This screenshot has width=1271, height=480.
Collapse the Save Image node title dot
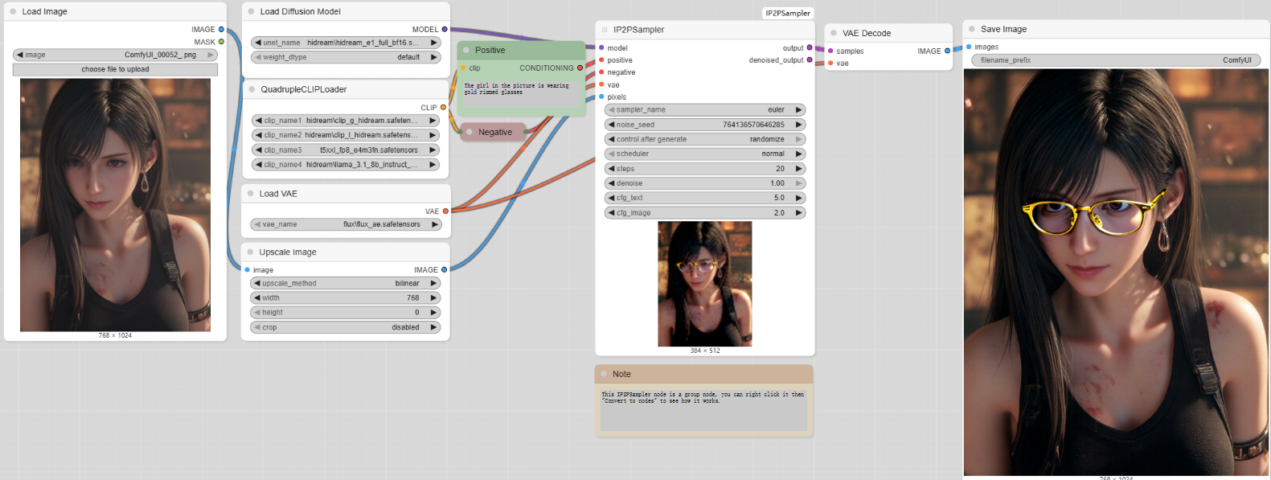[972, 29]
